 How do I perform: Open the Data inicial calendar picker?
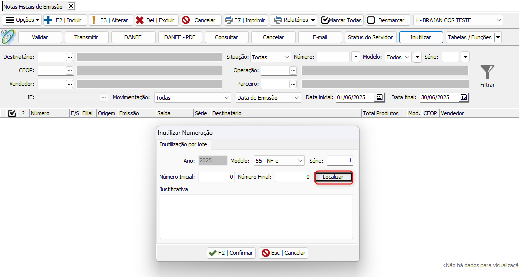[379, 97]
